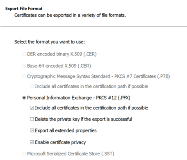Image resolution: width=187 pixels, height=160 pixels.
Task: Select the Personal Information Exchange PKCS #12 radio button
Action: [x=24, y=98]
